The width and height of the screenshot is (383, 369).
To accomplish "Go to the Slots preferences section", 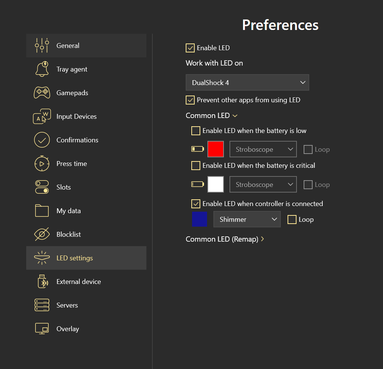I will point(64,187).
